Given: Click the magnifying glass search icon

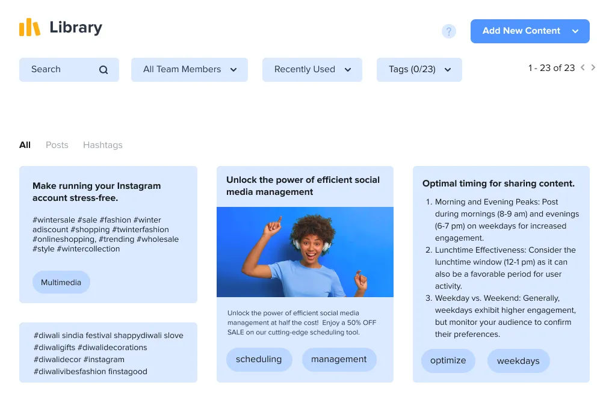Looking at the screenshot, I should 104,70.
